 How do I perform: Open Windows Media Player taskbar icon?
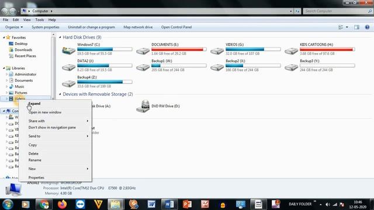click(26, 204)
